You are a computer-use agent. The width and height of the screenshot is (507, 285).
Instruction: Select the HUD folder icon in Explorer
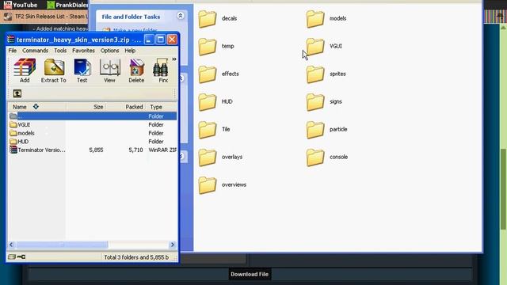point(208,102)
